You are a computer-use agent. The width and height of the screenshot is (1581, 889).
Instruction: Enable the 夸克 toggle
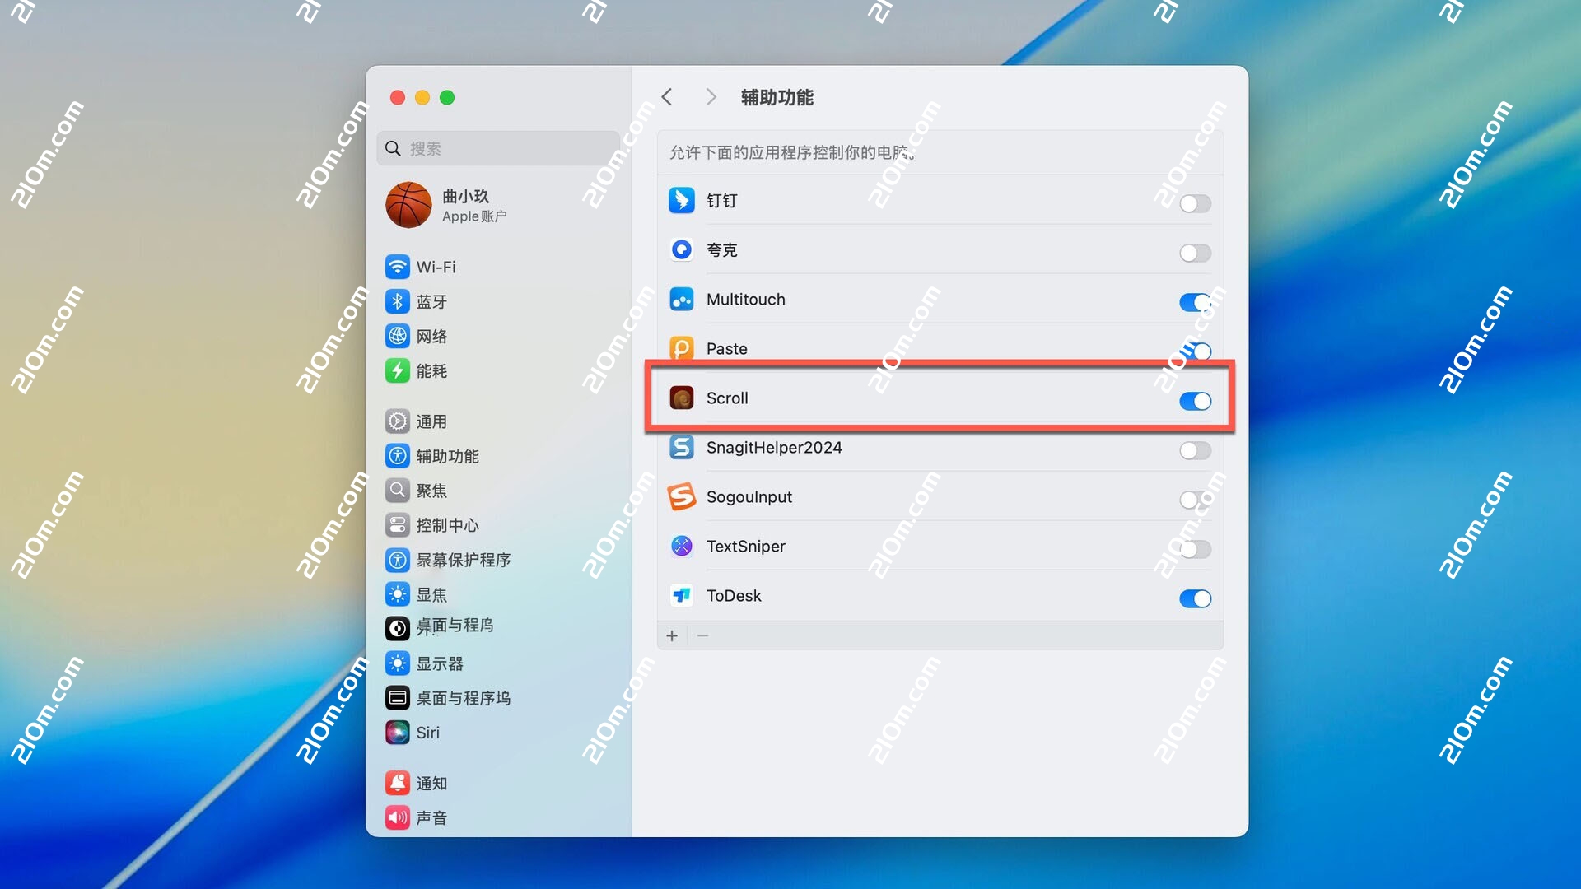coord(1195,253)
